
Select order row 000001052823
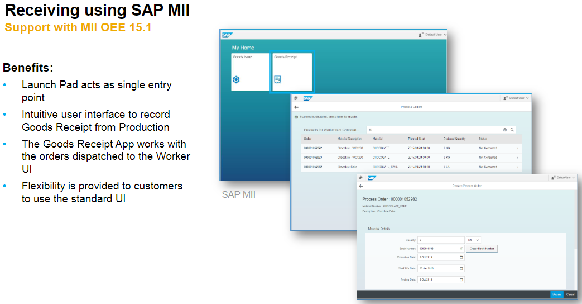tap(411, 158)
